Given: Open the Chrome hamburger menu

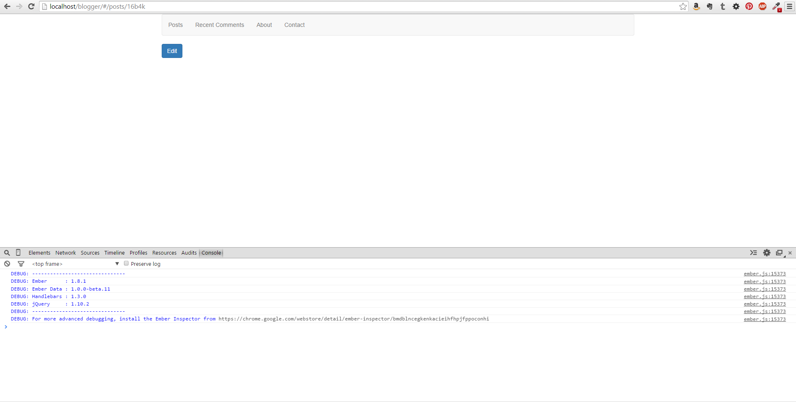Looking at the screenshot, I should point(789,6).
